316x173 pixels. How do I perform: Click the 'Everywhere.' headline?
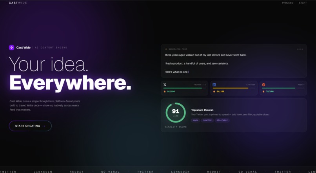point(70,83)
